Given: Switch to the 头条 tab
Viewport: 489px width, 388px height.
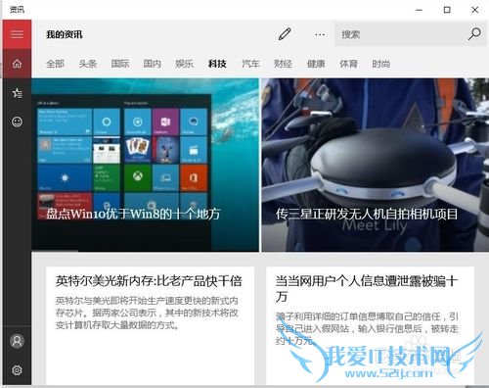Looking at the screenshot, I should coord(88,64).
